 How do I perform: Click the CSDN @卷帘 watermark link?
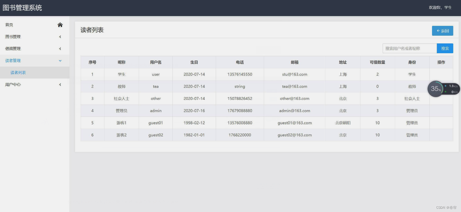click(447, 208)
